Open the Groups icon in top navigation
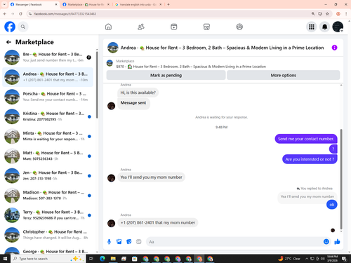The image size is (351, 263). pyautogui.click(x=239, y=27)
